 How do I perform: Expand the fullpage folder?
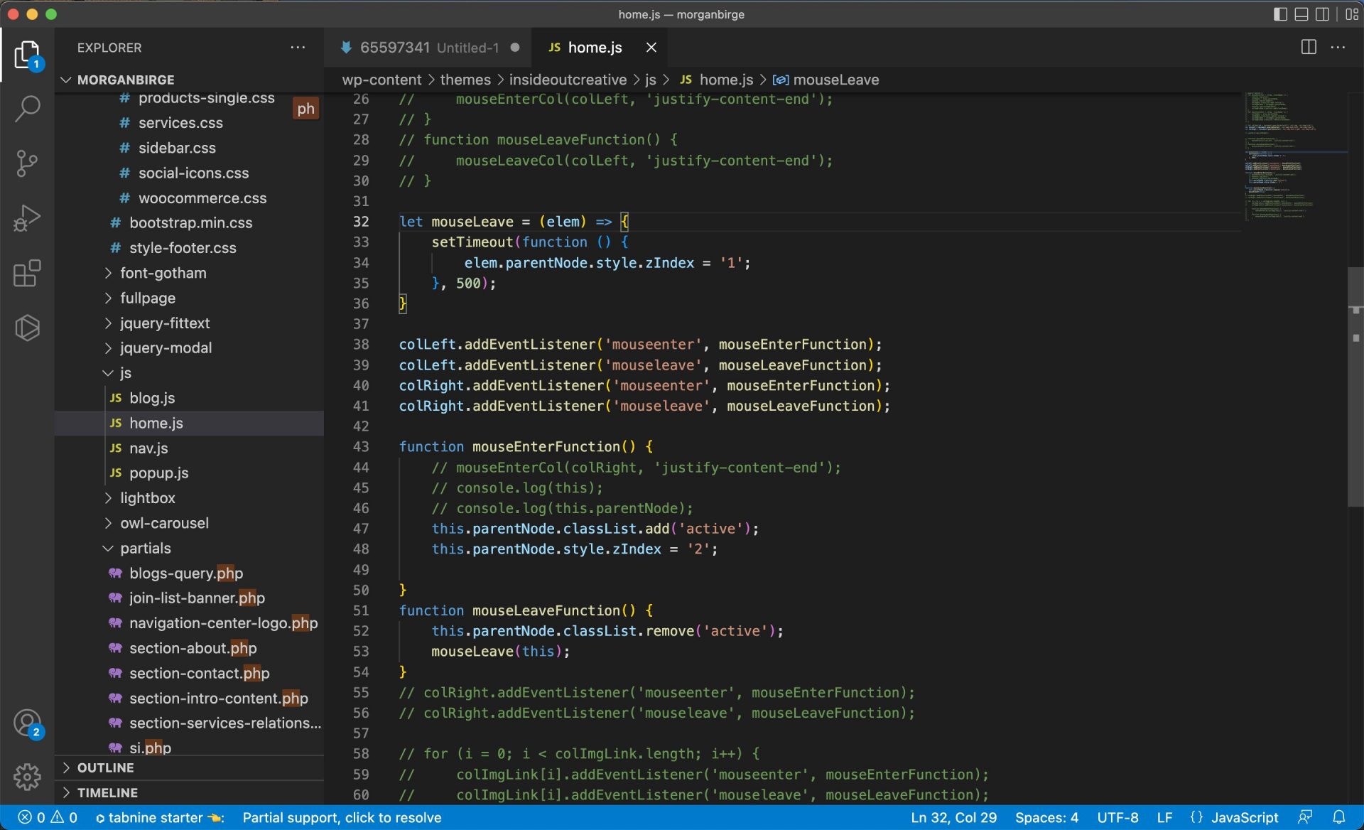189,298
